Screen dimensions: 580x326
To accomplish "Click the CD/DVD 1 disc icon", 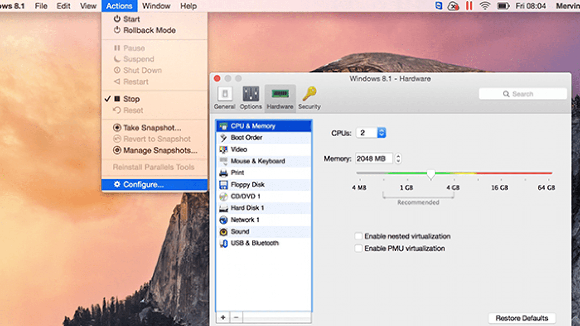I will (223, 197).
